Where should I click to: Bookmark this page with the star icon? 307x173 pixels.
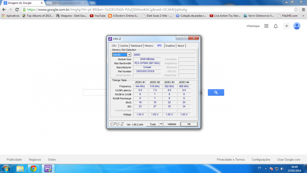point(296,9)
